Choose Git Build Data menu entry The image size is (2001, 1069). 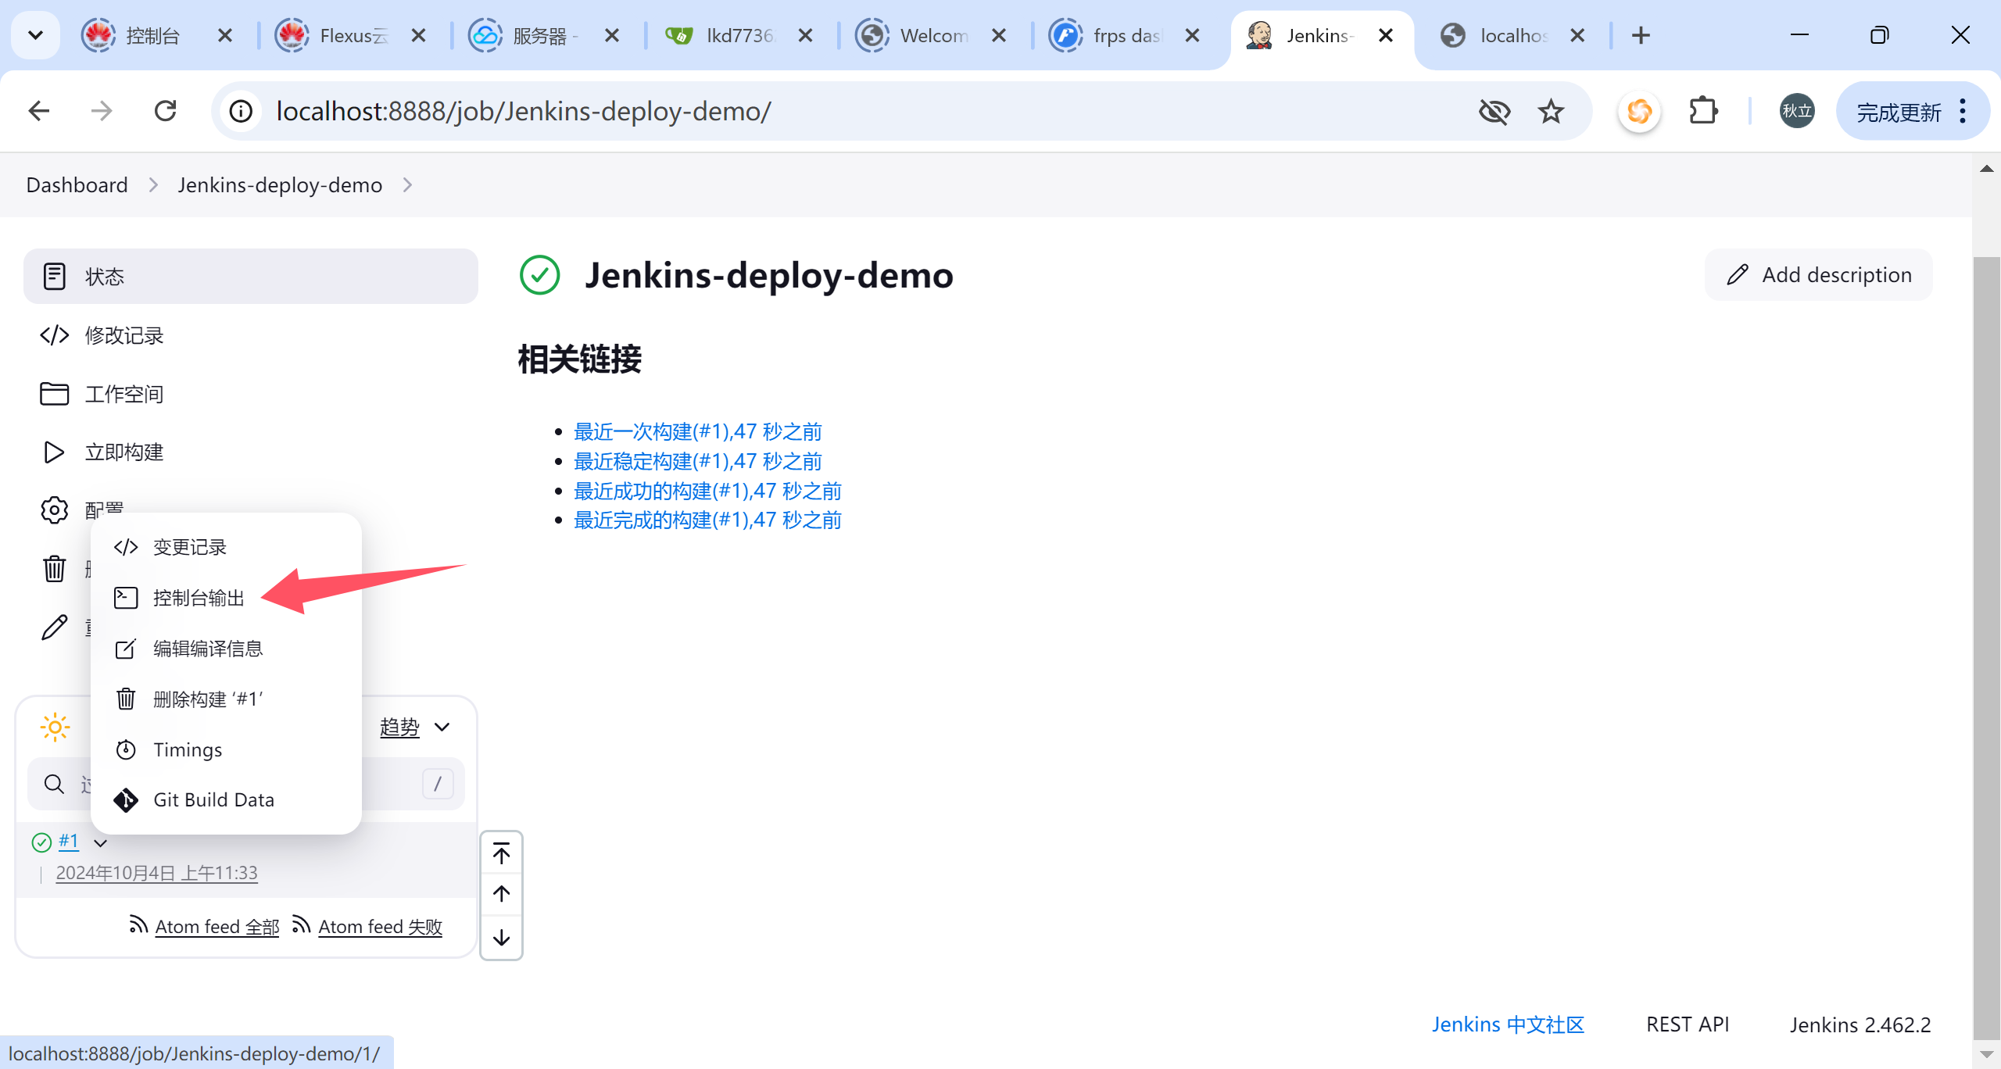(x=213, y=800)
